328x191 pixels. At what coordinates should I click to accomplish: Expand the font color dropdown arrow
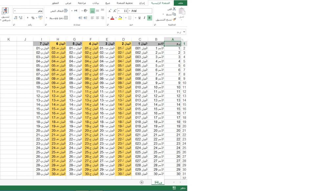pyautogui.click(x=108, y=18)
